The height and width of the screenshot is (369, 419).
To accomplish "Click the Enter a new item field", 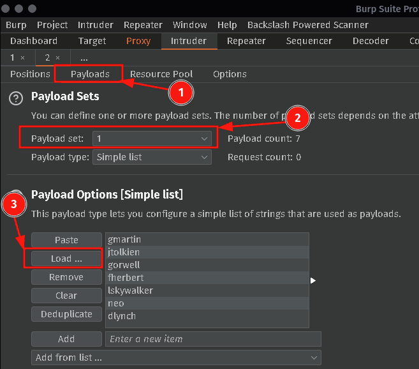I will [212, 339].
